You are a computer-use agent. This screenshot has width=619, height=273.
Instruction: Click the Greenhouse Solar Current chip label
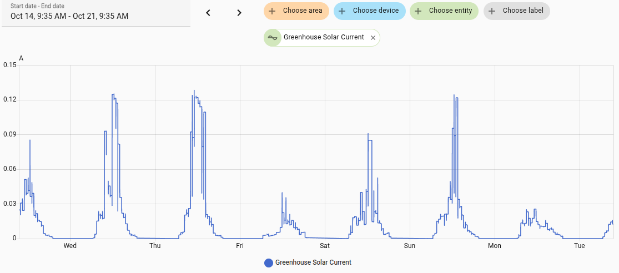324,38
